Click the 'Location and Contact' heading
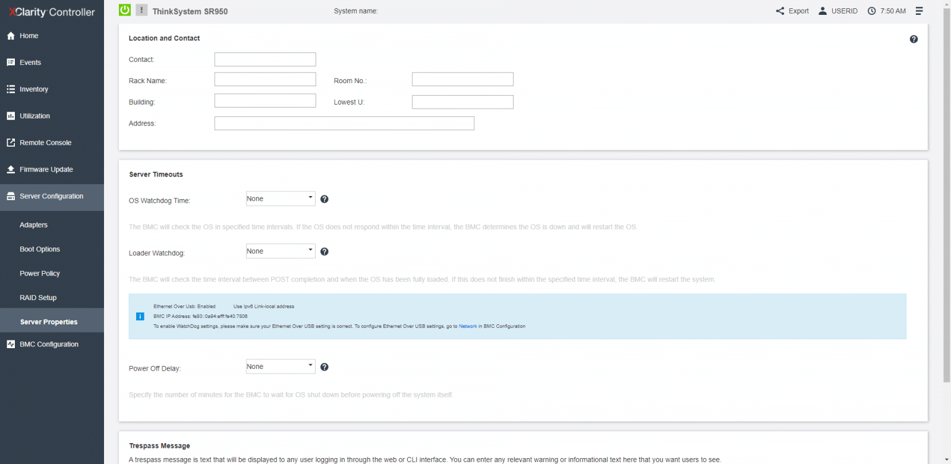Screen dimensions: 951x464 [164, 39]
